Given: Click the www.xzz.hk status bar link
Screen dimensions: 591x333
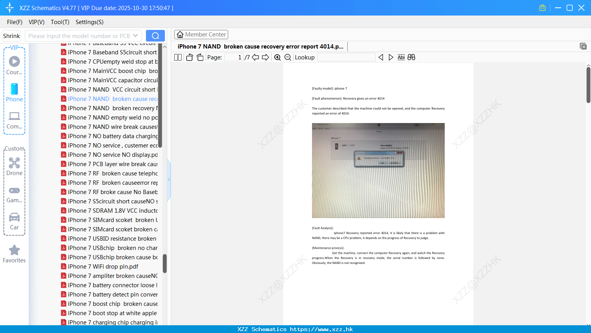Looking at the screenshot, I should click(321, 329).
